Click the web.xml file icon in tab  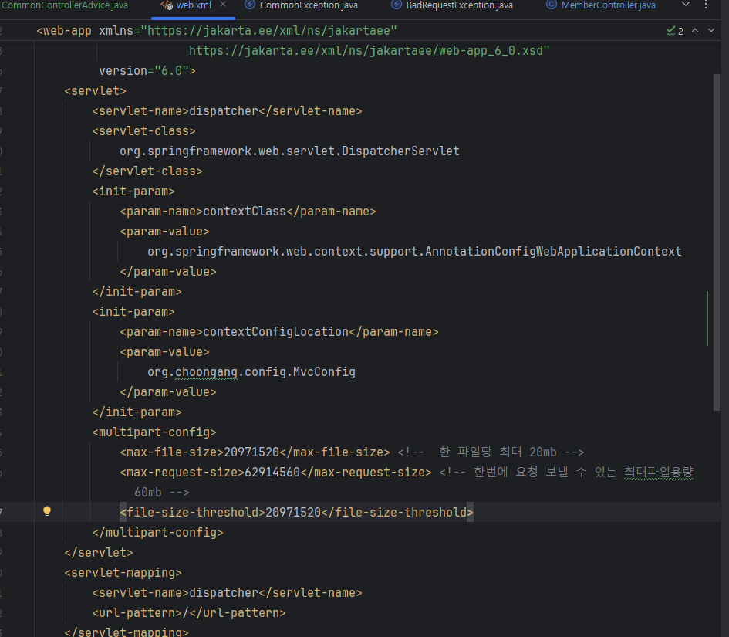tap(167, 5)
